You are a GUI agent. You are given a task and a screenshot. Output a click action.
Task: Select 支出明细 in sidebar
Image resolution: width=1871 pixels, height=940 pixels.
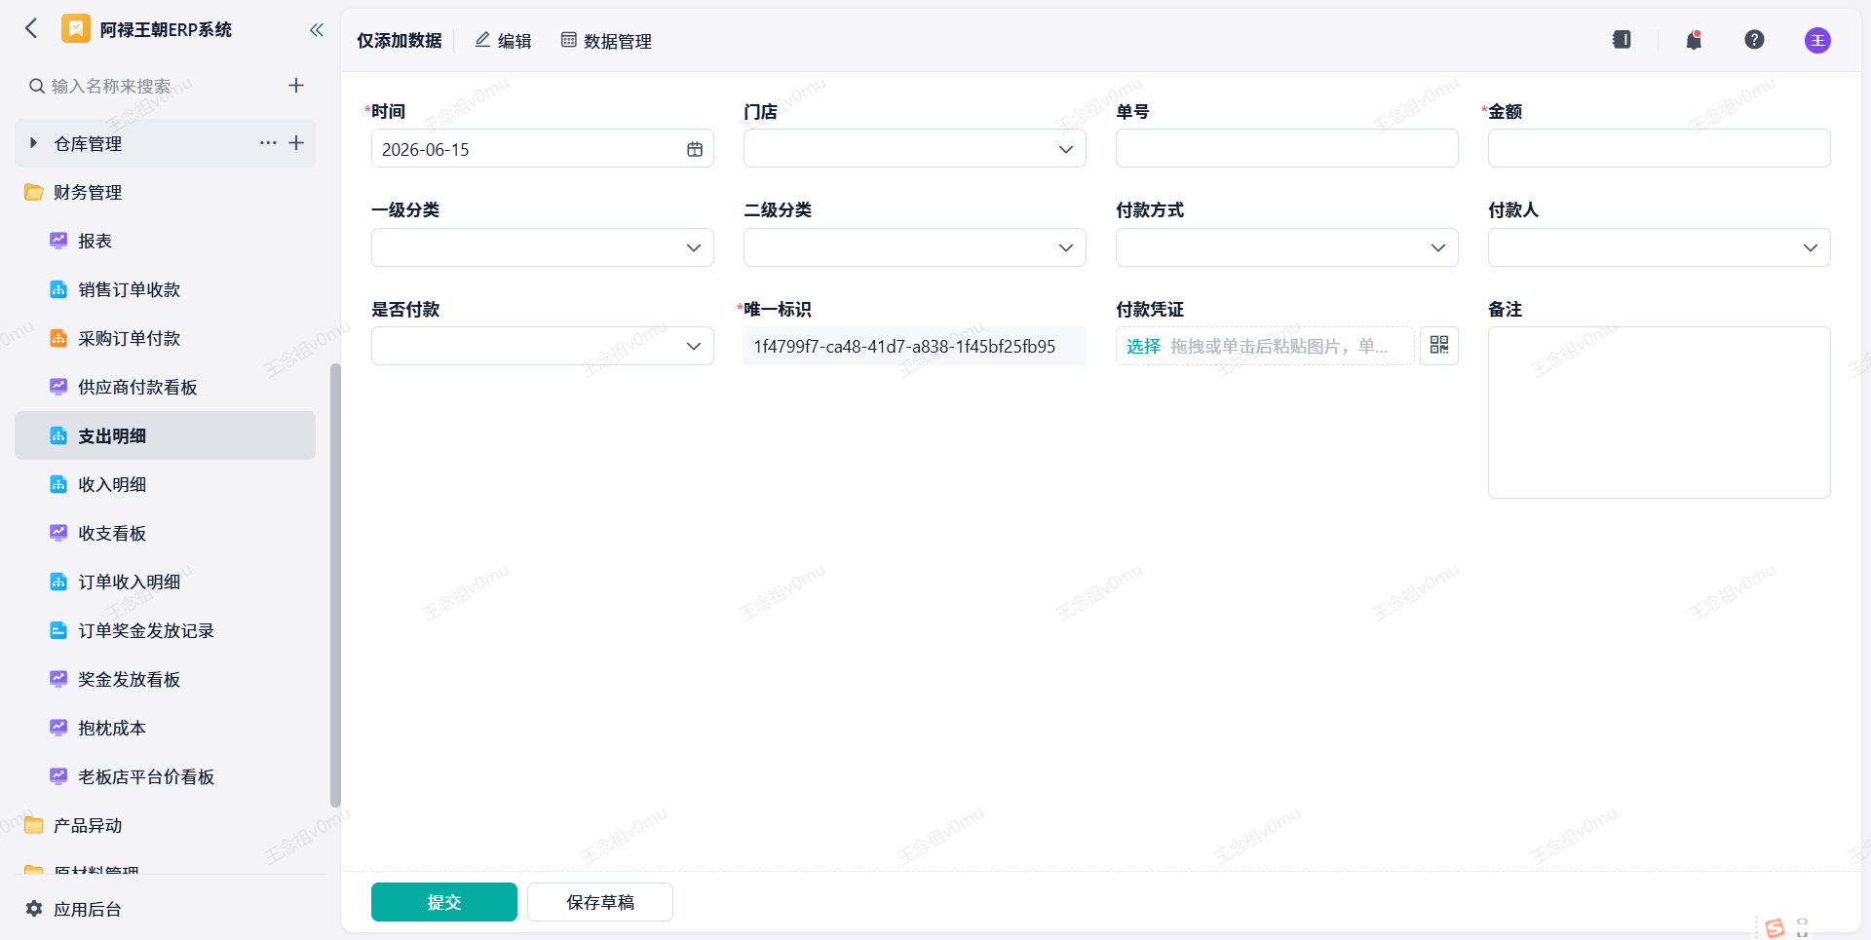coord(165,435)
